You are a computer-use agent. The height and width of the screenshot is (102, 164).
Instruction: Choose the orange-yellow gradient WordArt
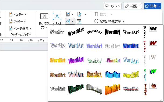(58, 60)
